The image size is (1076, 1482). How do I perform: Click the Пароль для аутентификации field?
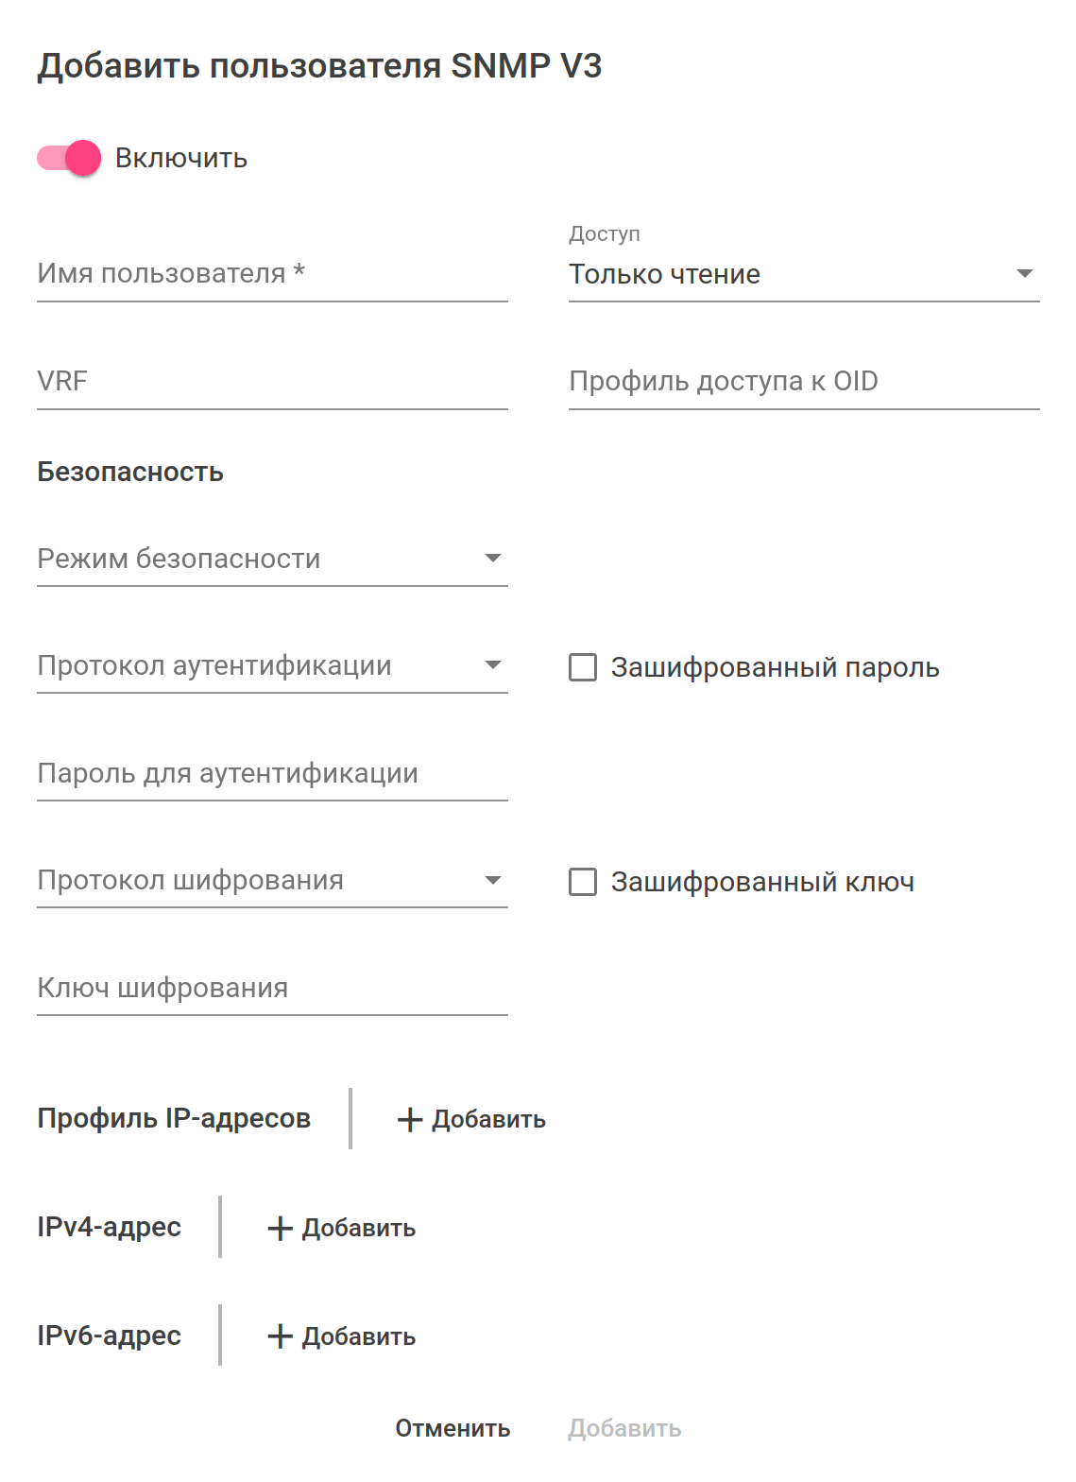tap(272, 774)
